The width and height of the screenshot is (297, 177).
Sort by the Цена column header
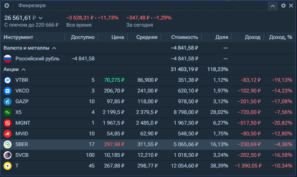[118, 37]
